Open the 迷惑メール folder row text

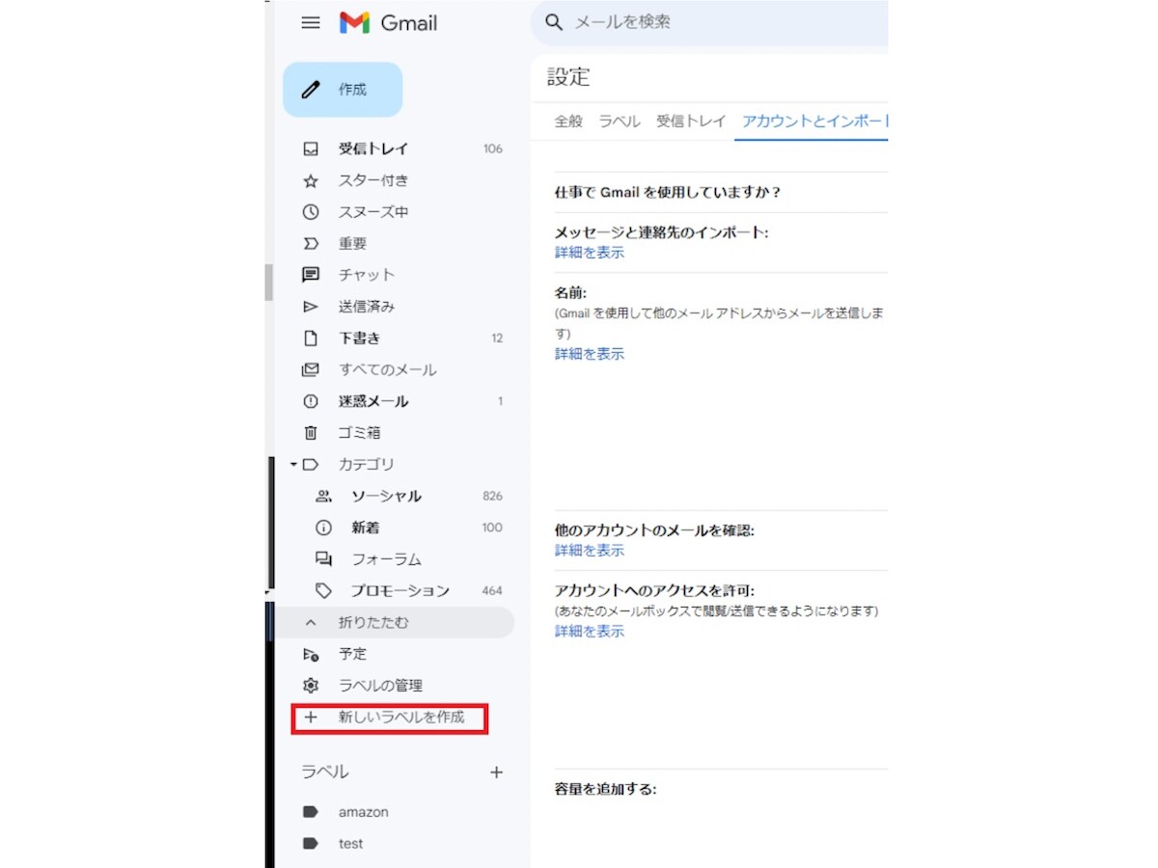pyautogui.click(x=373, y=401)
